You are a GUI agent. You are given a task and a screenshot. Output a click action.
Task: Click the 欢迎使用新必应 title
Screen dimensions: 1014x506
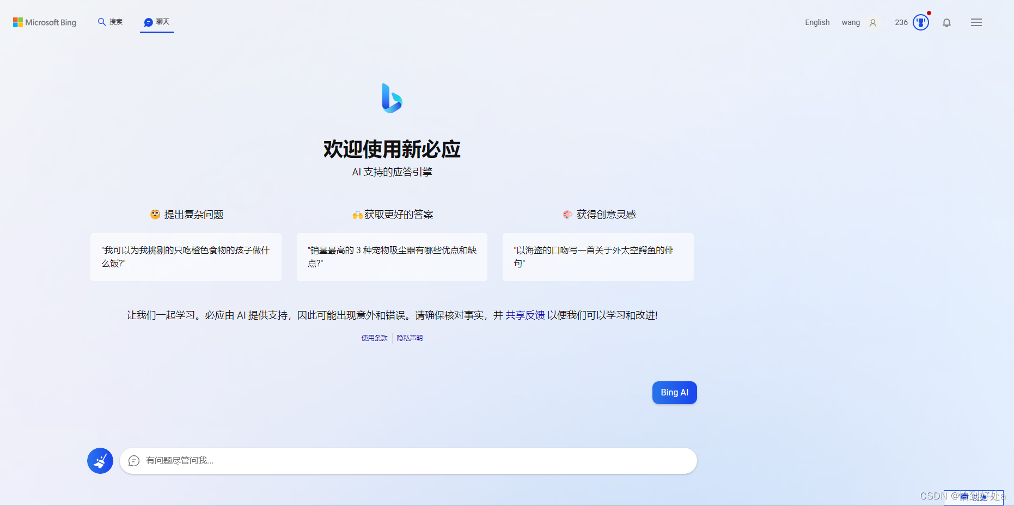392,149
